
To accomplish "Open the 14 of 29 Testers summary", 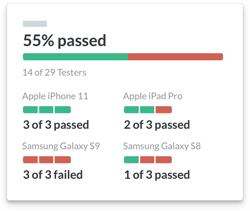I will point(54,72).
